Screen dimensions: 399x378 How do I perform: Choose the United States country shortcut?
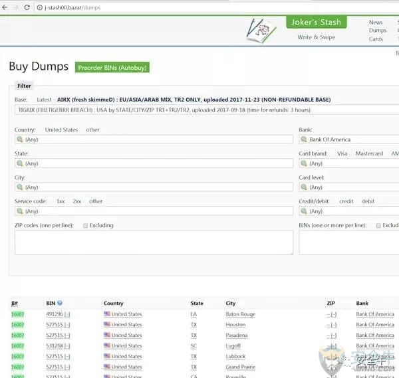tap(61, 130)
